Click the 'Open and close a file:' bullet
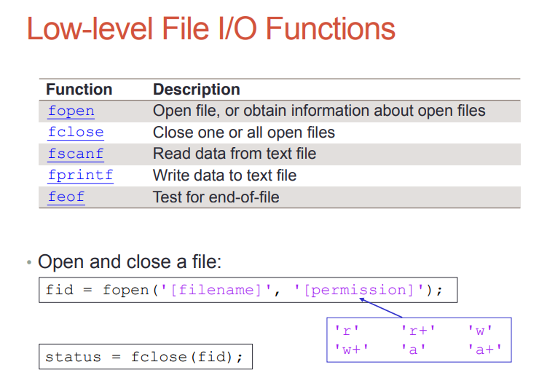Screen dimensions: 555x370 pyautogui.click(x=130, y=262)
